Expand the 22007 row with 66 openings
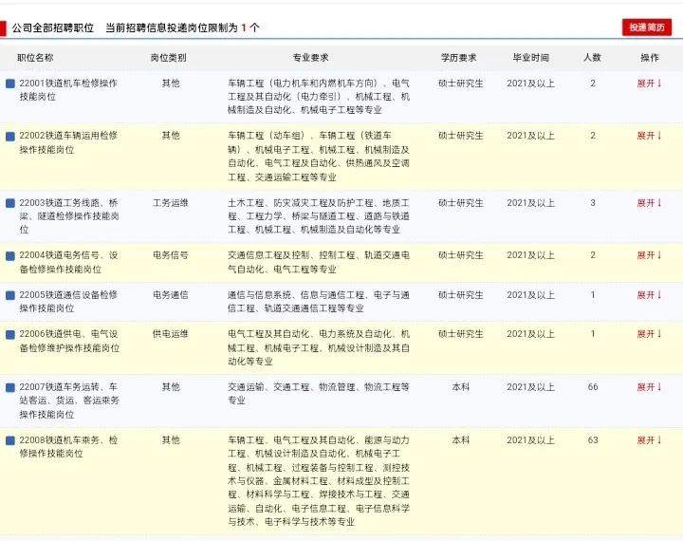This screenshot has height=541, width=683. point(649,387)
